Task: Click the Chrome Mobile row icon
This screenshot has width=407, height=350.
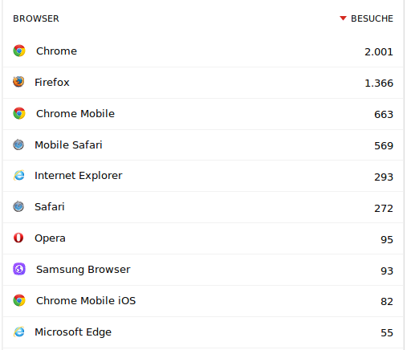Action: 19,113
